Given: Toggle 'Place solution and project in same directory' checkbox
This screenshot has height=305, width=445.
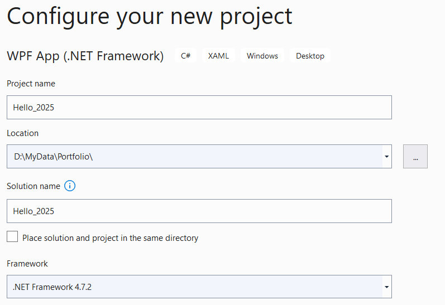Looking at the screenshot, I should pyautogui.click(x=12, y=237).
